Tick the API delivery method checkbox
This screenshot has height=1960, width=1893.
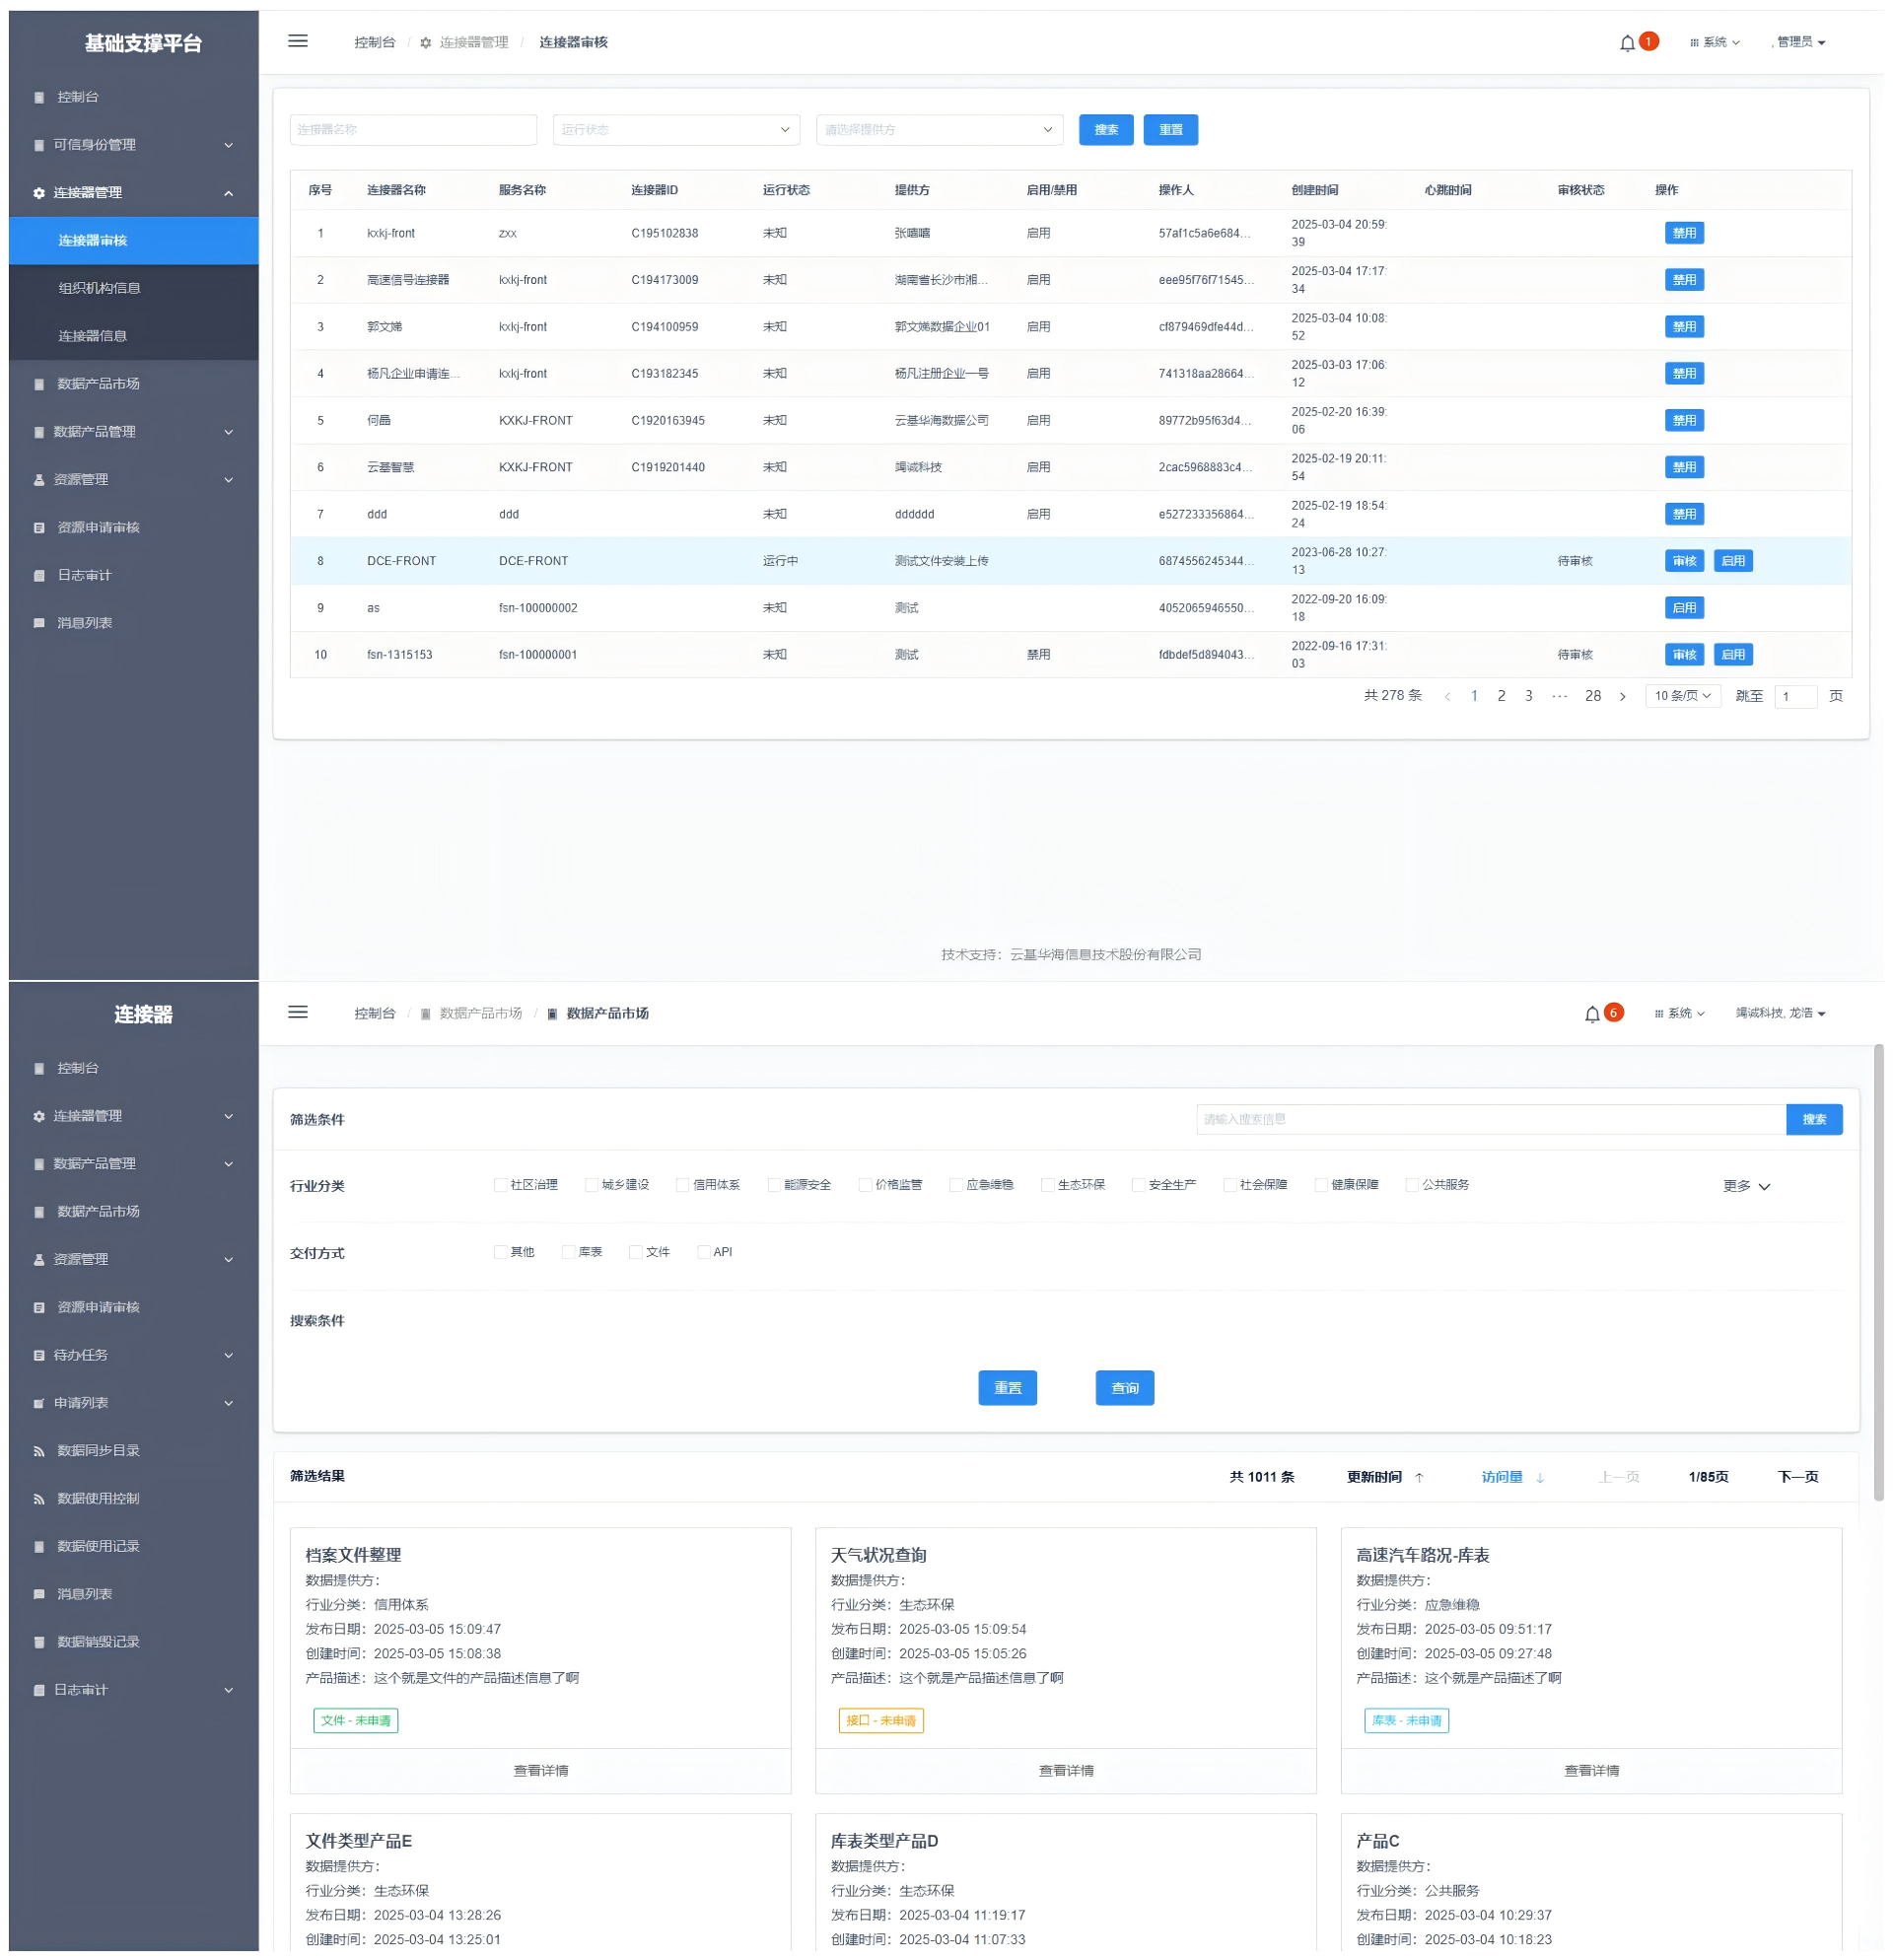(x=703, y=1252)
